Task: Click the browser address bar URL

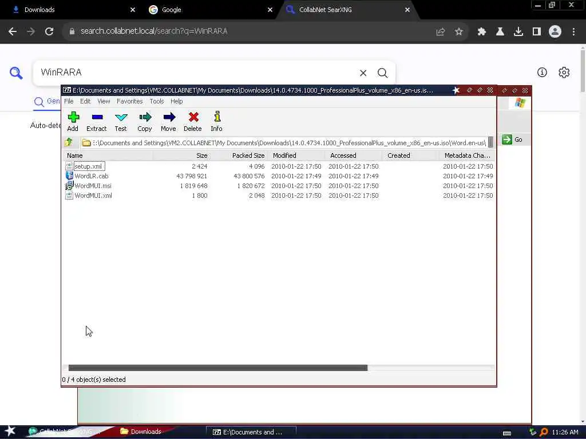Action: (154, 31)
